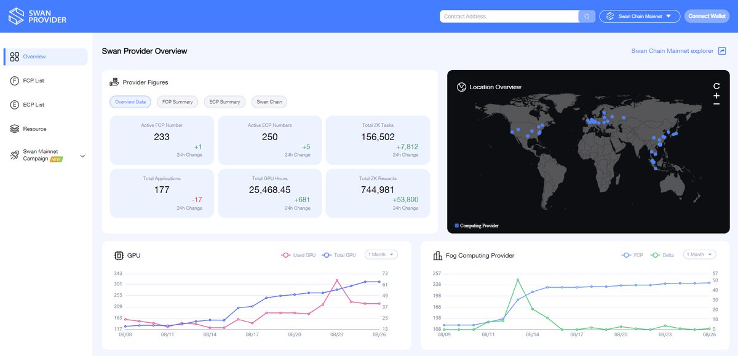Click the Location Overview globe icon
Image resolution: width=738 pixels, height=356 pixels.
(x=462, y=87)
